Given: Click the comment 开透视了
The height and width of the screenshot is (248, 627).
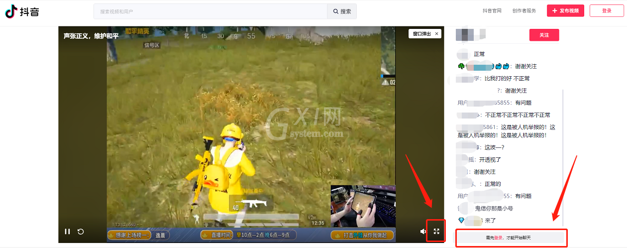Looking at the screenshot, I should [490, 160].
